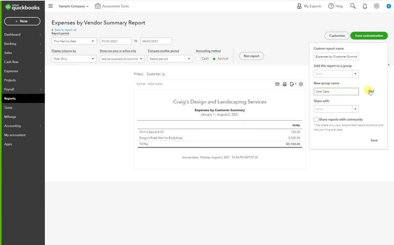Click Save in the customization panel

(374, 140)
